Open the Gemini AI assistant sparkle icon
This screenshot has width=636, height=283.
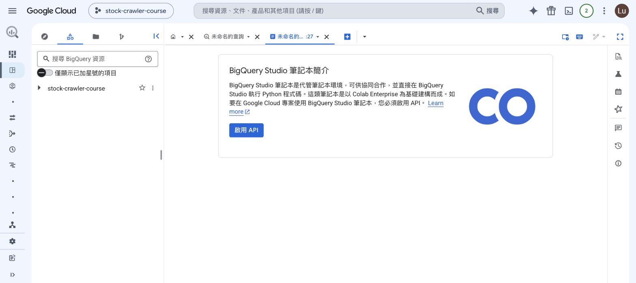[533, 11]
